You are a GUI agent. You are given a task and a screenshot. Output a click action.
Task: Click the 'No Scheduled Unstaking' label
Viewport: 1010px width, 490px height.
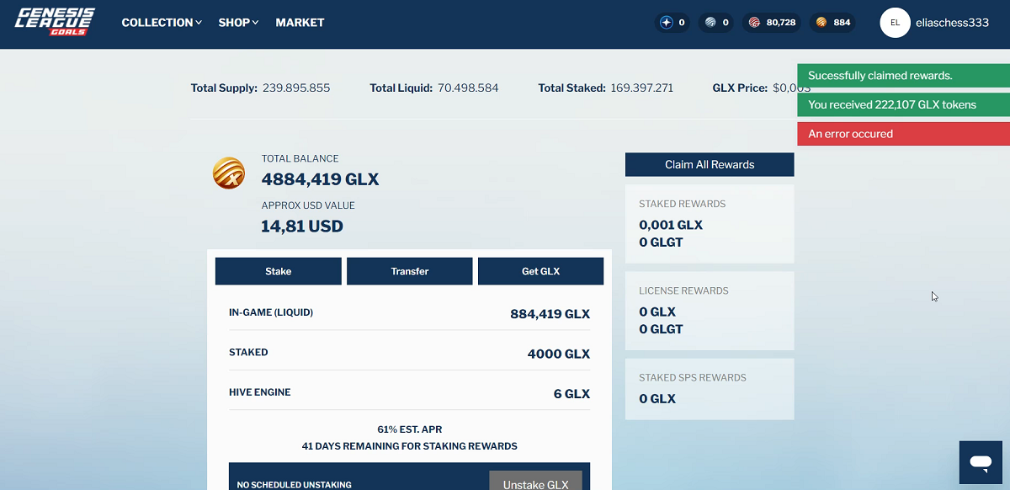(295, 485)
